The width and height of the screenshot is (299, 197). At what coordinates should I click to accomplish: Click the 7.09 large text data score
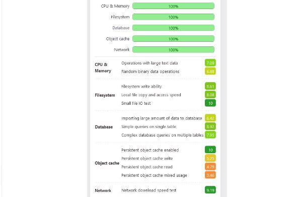pos(210,63)
